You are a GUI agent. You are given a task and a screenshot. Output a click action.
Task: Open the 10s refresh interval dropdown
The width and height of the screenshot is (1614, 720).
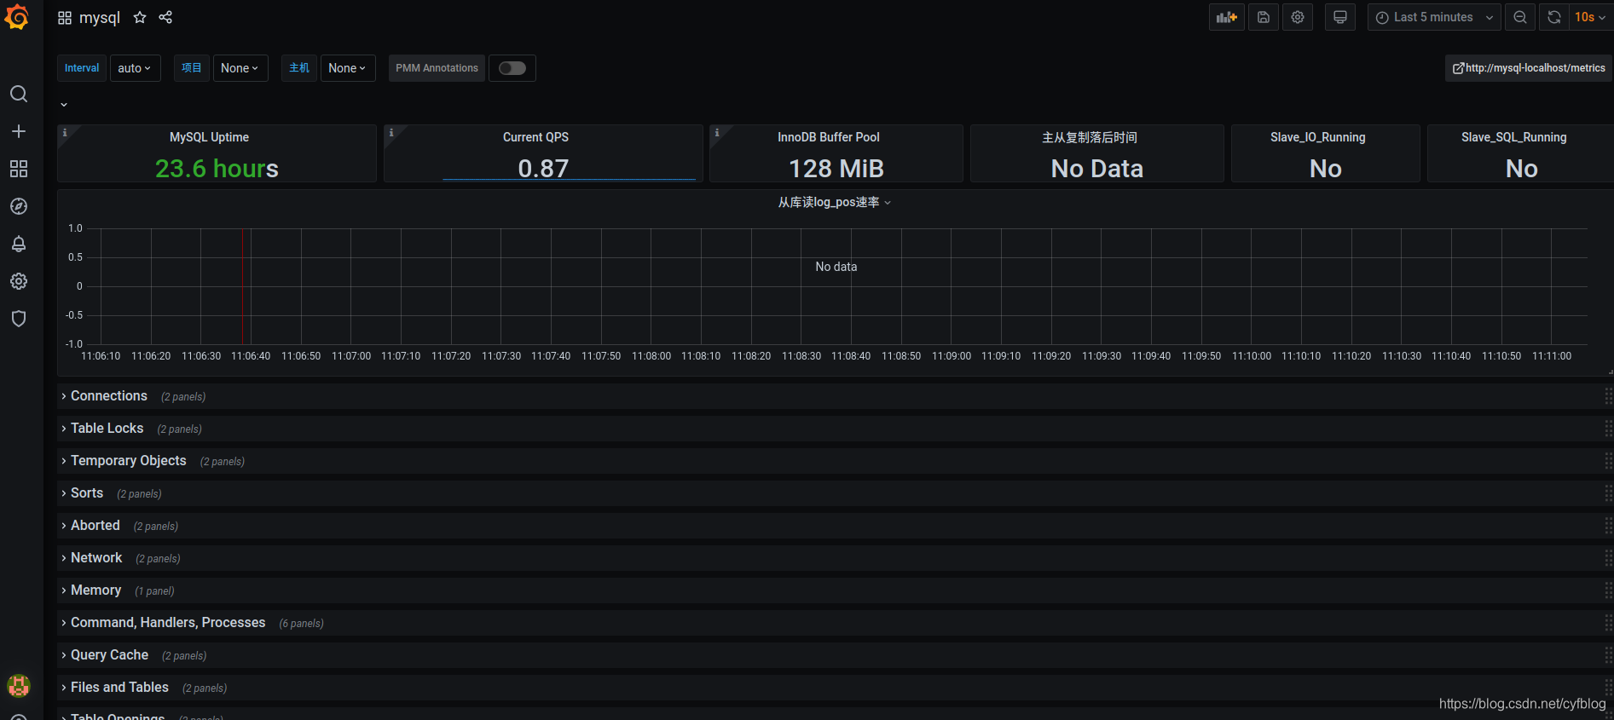pos(1590,17)
